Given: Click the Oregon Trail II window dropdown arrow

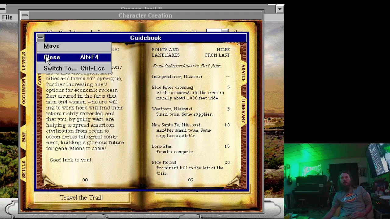Looking at the screenshot, I should 280,9.
